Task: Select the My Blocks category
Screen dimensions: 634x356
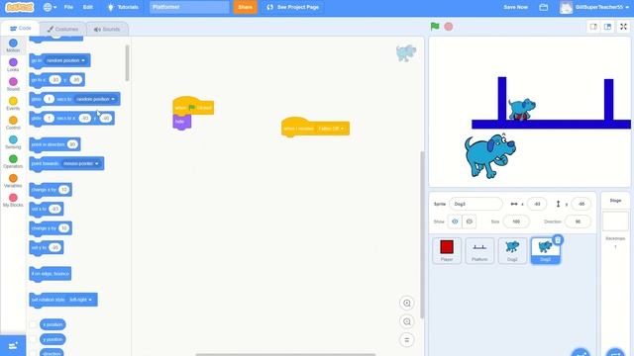Action: 13,200
